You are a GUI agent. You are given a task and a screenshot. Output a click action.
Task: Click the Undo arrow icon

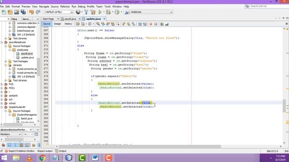(32, 12)
